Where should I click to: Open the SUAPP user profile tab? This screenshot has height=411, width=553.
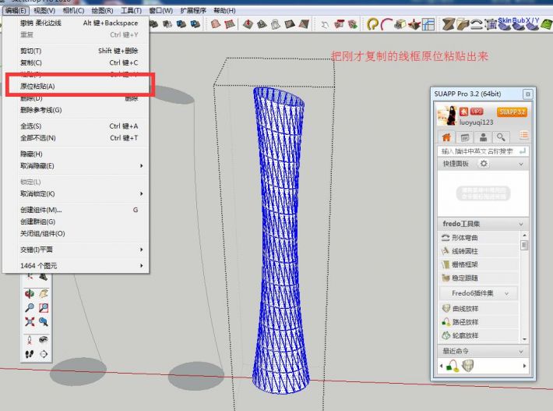(x=483, y=137)
